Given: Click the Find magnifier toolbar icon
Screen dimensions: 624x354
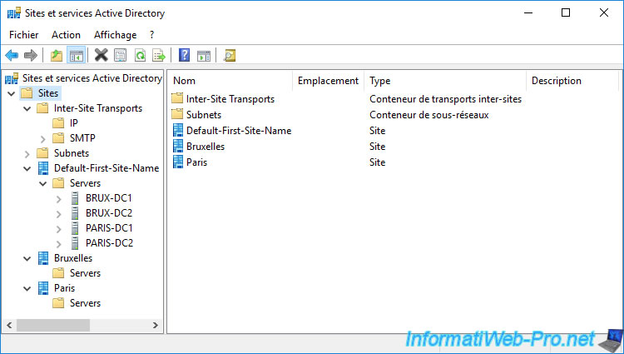Looking at the screenshot, I should (230, 56).
